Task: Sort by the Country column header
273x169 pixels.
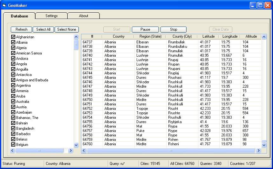Action: (119, 36)
